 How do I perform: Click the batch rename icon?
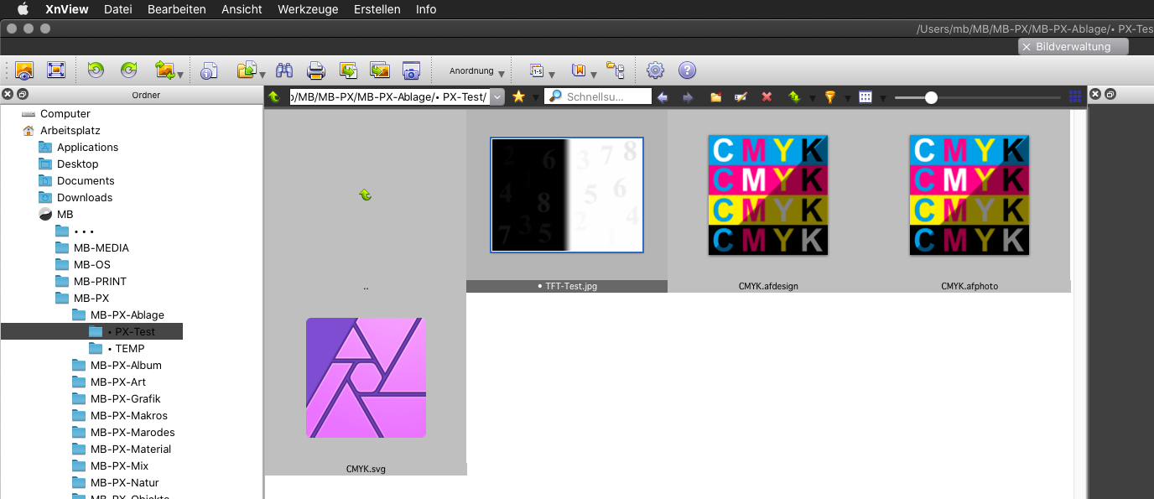[x=537, y=70]
